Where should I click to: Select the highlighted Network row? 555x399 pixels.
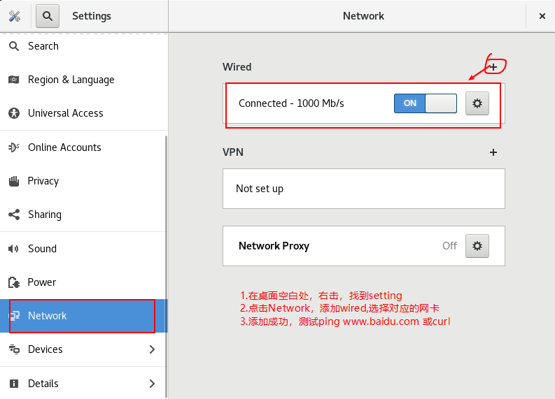pyautogui.click(x=83, y=316)
